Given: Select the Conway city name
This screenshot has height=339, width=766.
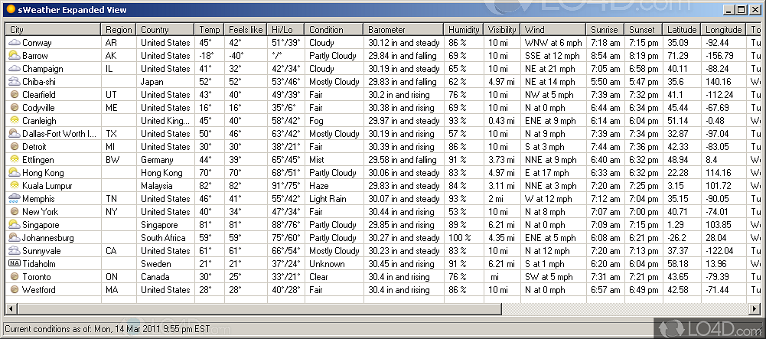Looking at the screenshot, I should pyautogui.click(x=37, y=43).
